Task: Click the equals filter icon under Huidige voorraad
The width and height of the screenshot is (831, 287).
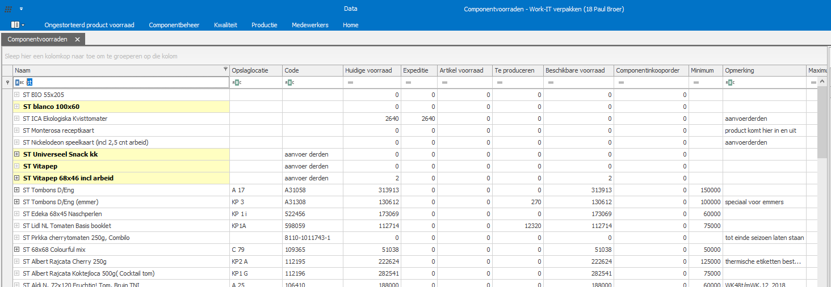Action: point(350,83)
